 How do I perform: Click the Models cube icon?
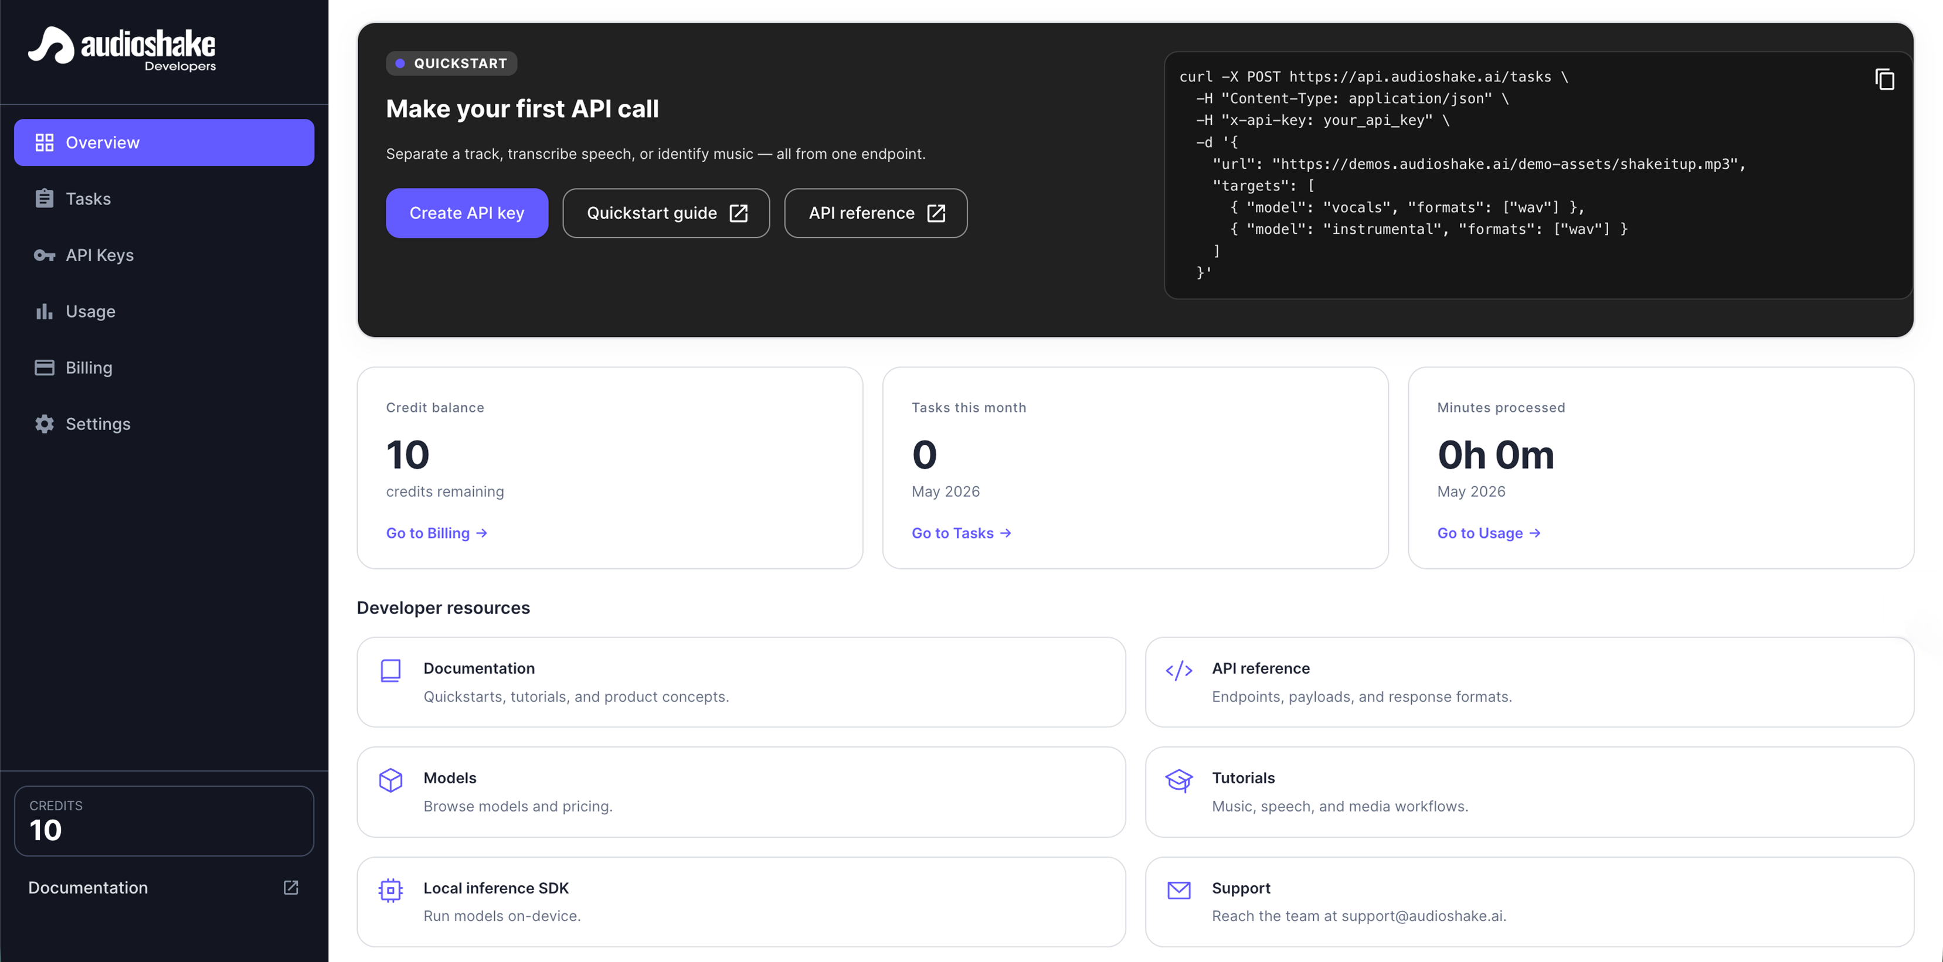[x=390, y=780]
